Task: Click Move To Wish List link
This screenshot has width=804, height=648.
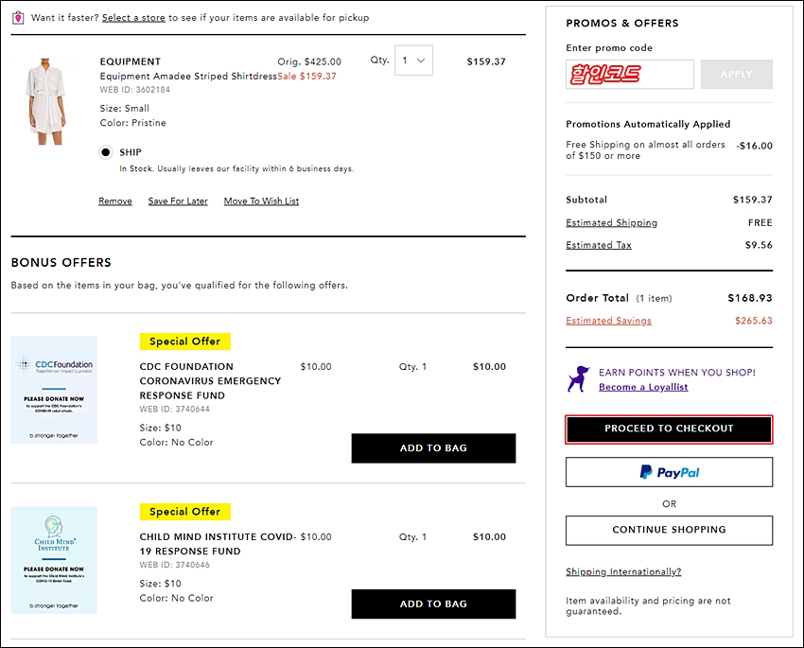Action: point(261,201)
